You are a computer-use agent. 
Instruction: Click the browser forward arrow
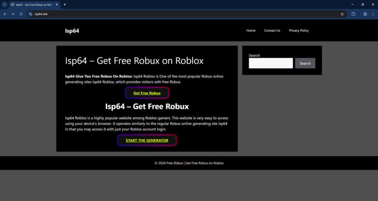[x=13, y=14]
